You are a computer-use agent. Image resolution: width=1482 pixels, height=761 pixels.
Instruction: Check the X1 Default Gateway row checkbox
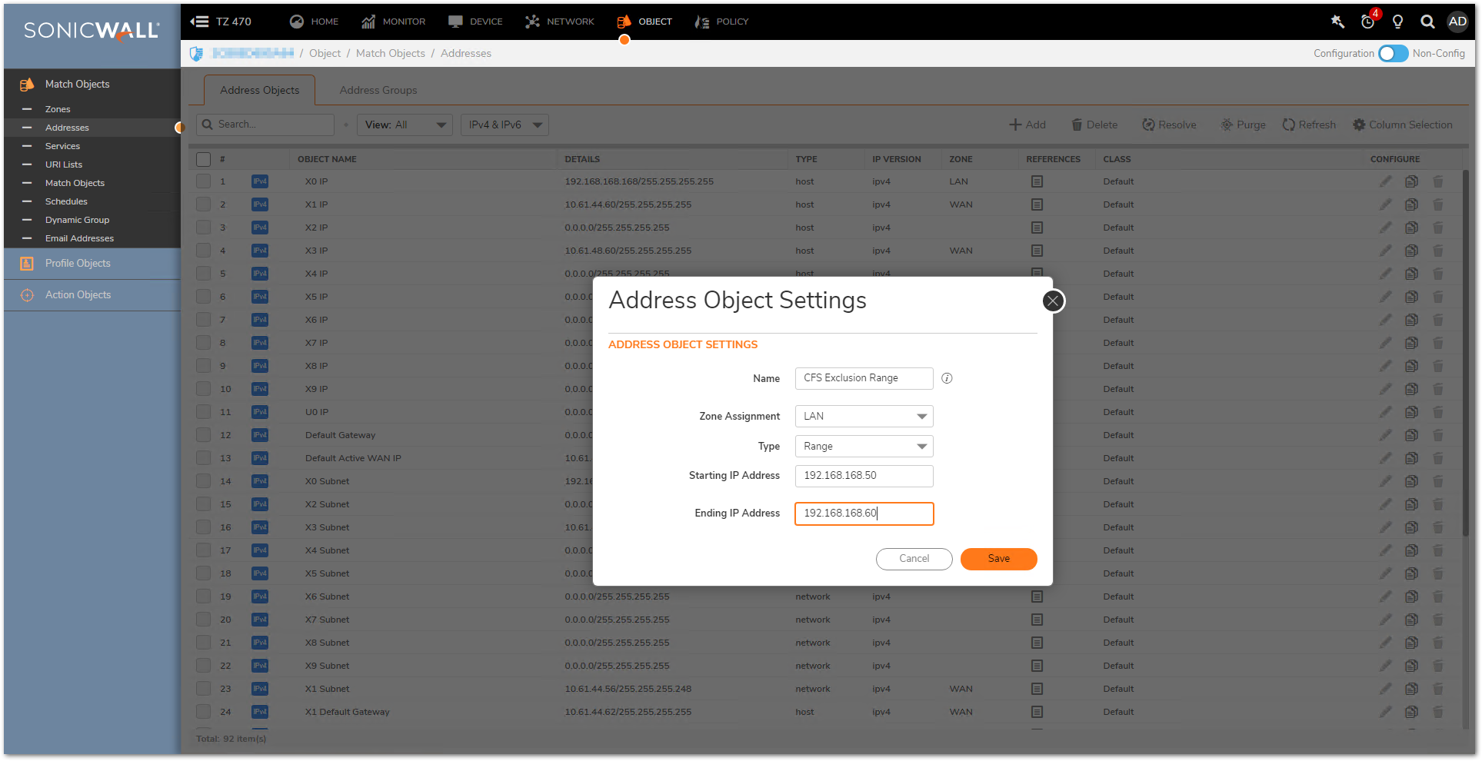pyautogui.click(x=203, y=712)
